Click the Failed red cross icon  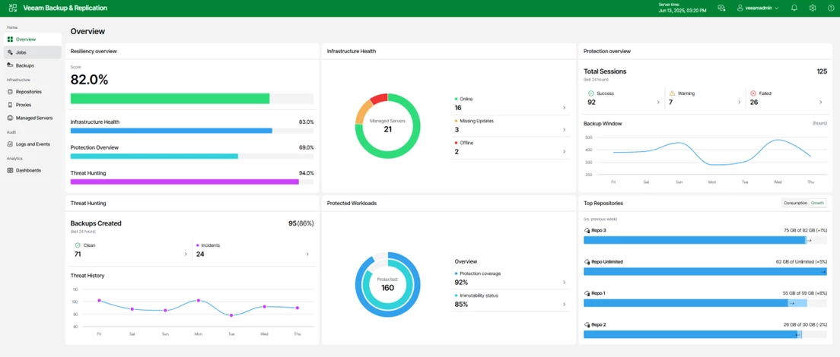click(x=752, y=93)
